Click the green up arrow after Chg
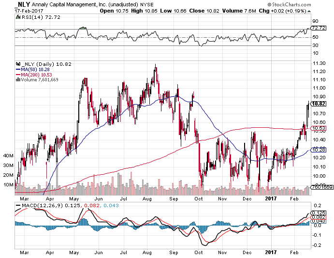This screenshot has height=258, width=334. (309, 11)
